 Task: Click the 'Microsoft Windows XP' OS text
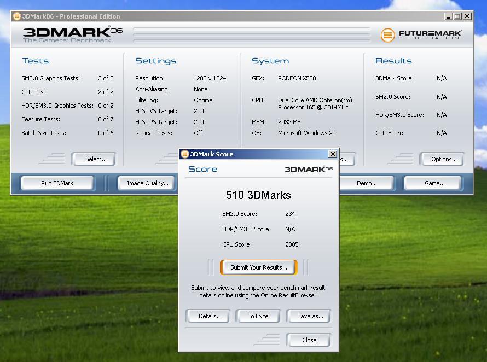306,133
